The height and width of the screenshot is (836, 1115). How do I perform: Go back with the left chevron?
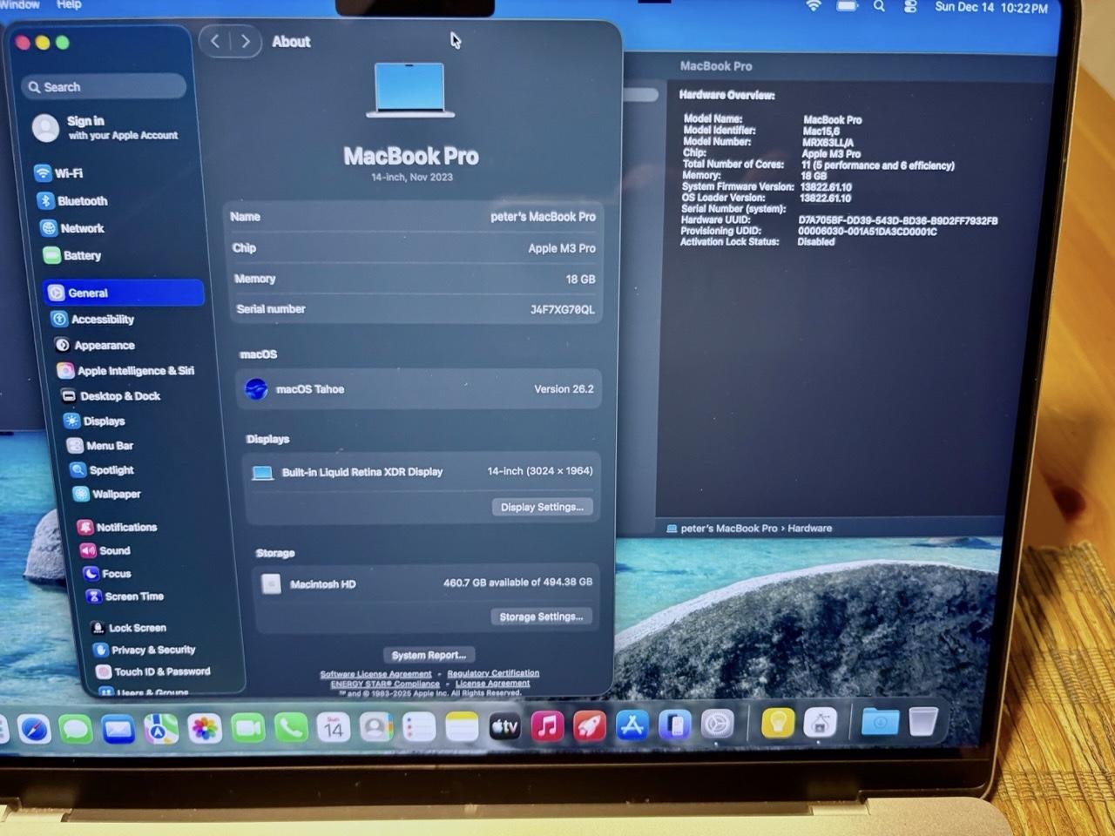pos(215,41)
